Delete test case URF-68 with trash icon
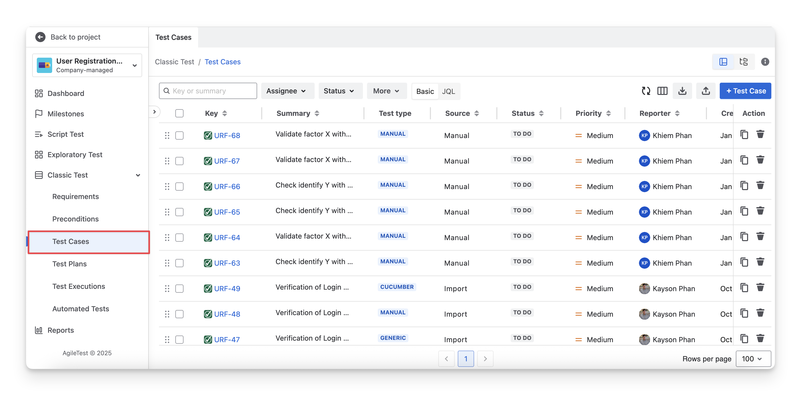This screenshot has height=395, width=801. point(760,134)
